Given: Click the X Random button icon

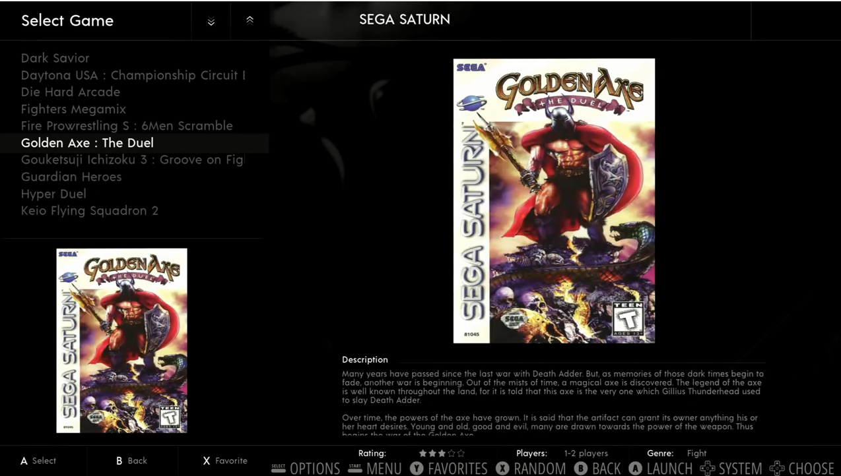Looking at the screenshot, I should click(x=503, y=468).
